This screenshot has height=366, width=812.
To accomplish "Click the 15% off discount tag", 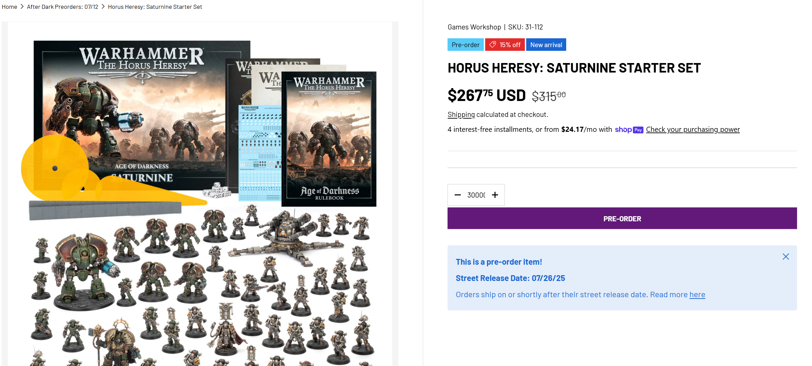I will (505, 45).
